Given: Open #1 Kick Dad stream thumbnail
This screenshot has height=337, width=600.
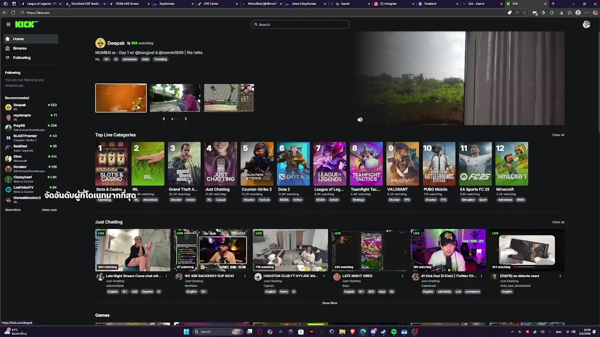Looking at the screenshot, I should pos(448,250).
